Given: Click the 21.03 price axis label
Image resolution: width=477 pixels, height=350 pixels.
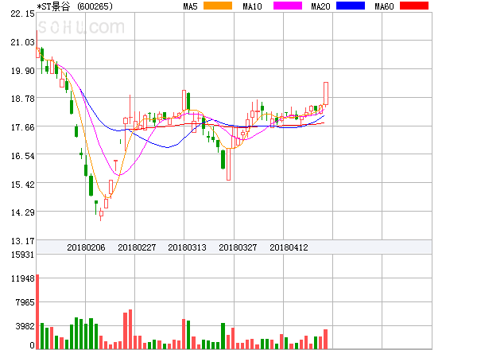Looking at the screenshot, I should (22, 42).
